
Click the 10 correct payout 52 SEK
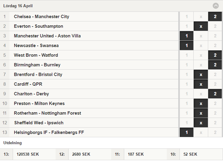click(x=190, y=154)
